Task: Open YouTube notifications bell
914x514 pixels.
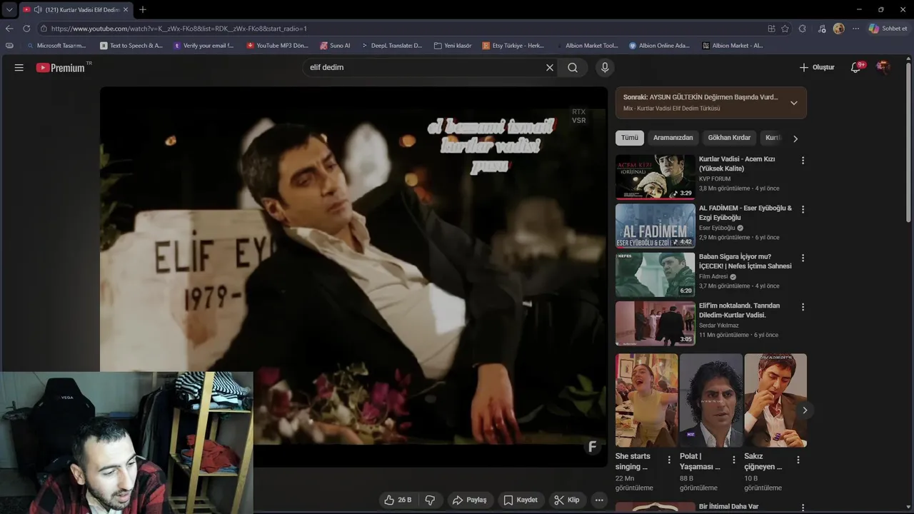Action: click(x=856, y=68)
